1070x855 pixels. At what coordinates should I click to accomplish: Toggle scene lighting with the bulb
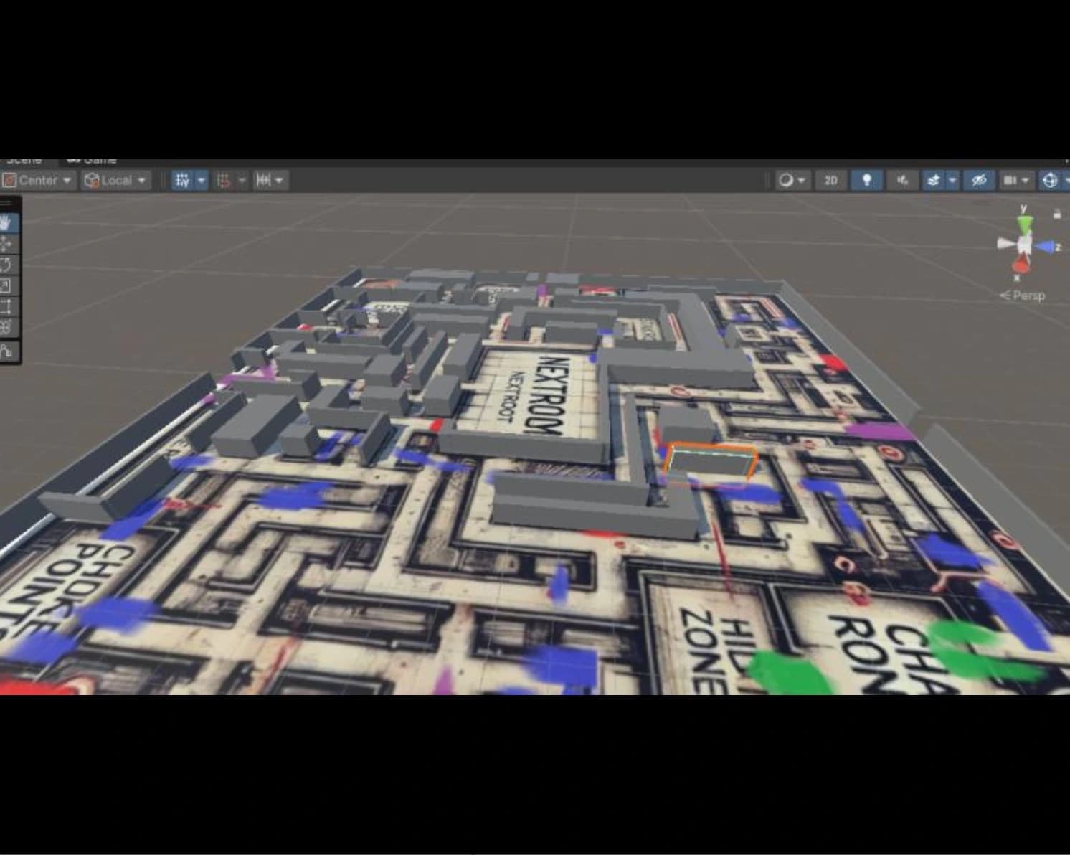click(x=867, y=180)
